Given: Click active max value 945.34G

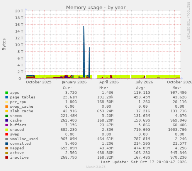Looking at the screenshot, I should (178, 153).
